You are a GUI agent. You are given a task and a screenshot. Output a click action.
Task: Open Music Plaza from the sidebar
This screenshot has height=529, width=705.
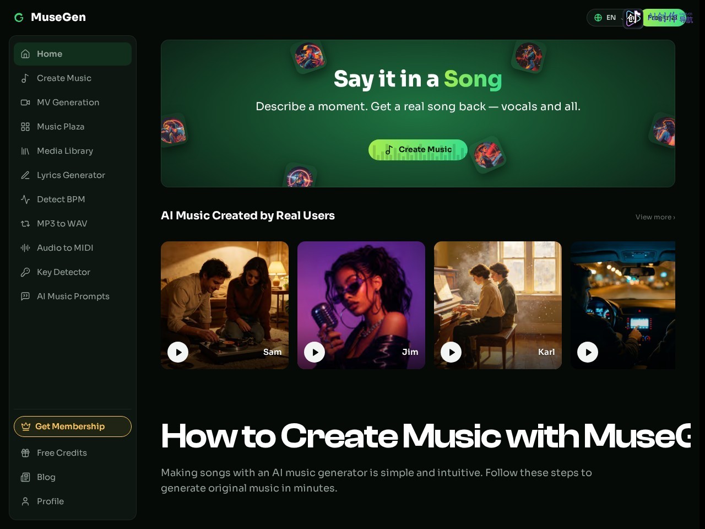point(73,127)
